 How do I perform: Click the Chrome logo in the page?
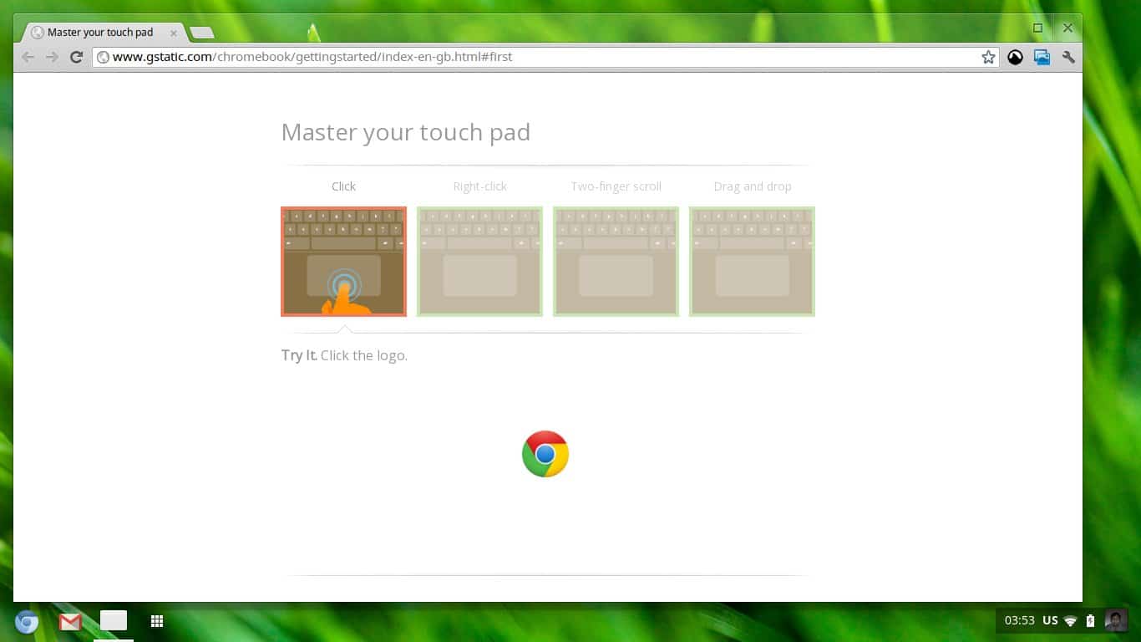point(545,454)
